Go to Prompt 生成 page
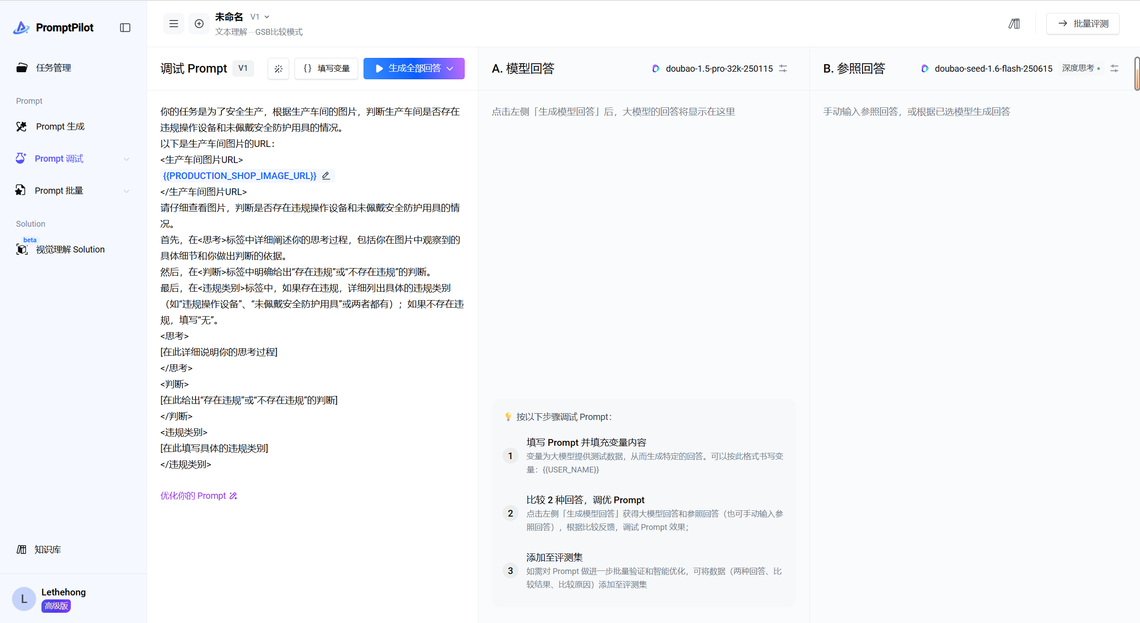This screenshot has height=623, width=1140. [x=60, y=126]
